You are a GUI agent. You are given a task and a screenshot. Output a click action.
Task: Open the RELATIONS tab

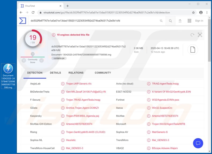click(x=76, y=73)
